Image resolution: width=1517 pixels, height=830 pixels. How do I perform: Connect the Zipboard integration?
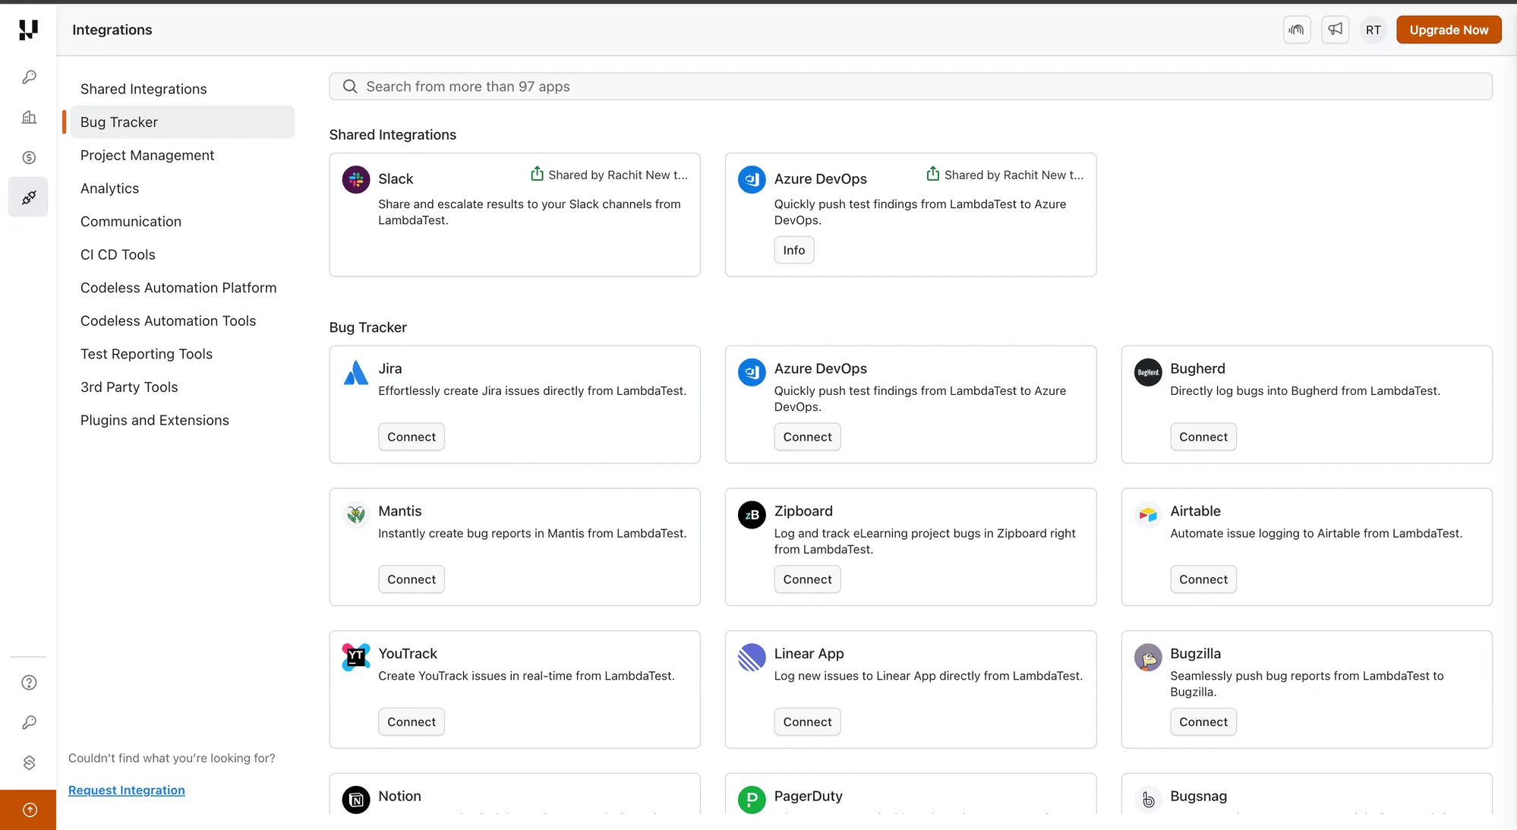click(807, 579)
